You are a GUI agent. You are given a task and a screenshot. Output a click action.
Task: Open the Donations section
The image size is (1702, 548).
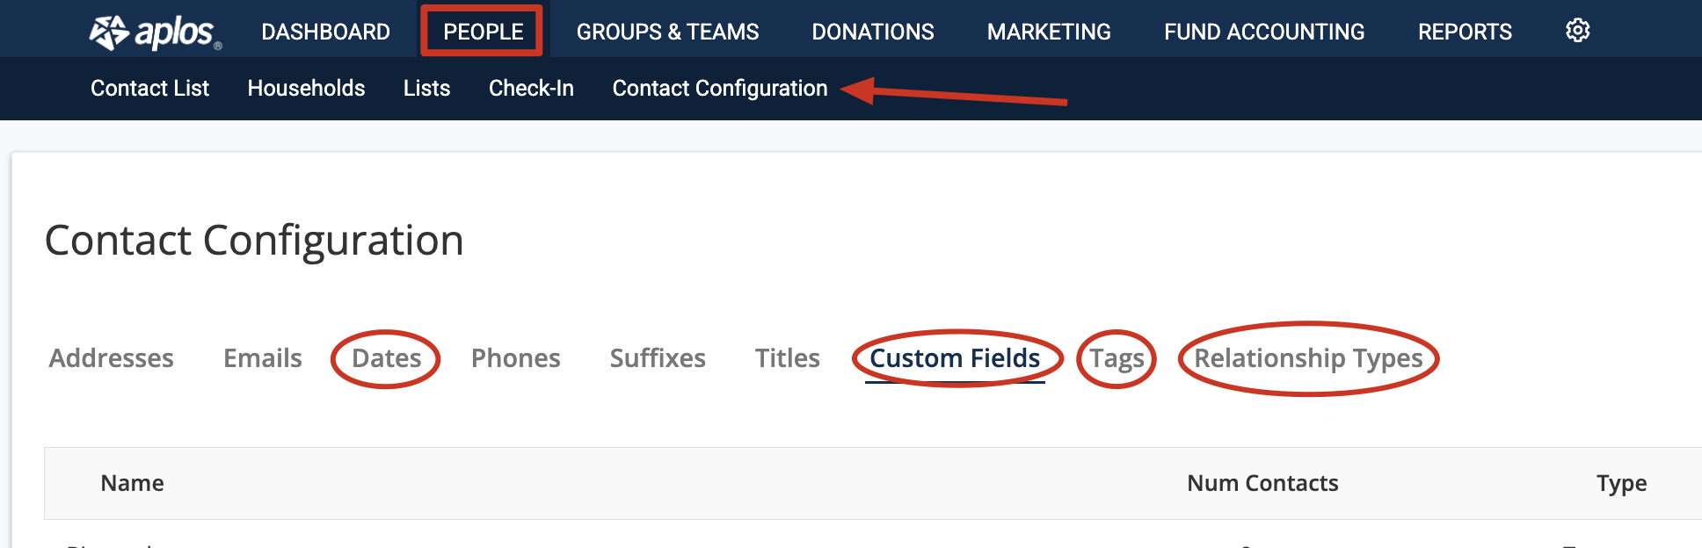872,32
